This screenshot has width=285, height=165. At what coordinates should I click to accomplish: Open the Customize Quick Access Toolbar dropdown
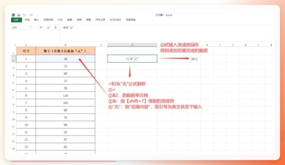(x=37, y=15)
